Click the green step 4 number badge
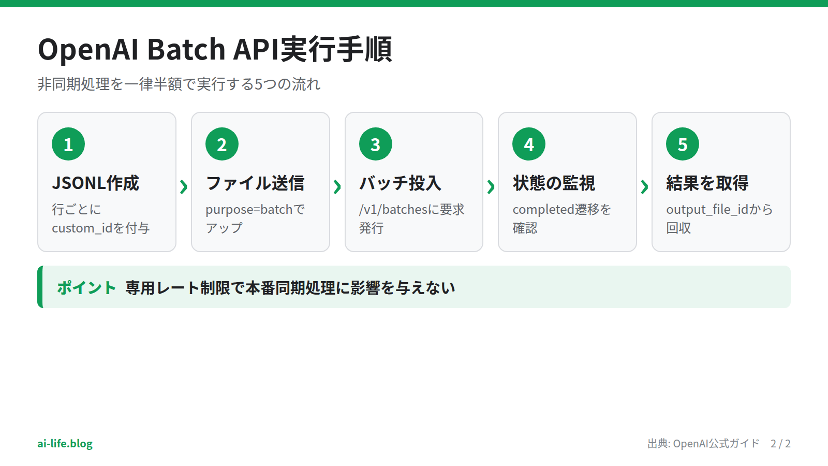 [x=529, y=144]
